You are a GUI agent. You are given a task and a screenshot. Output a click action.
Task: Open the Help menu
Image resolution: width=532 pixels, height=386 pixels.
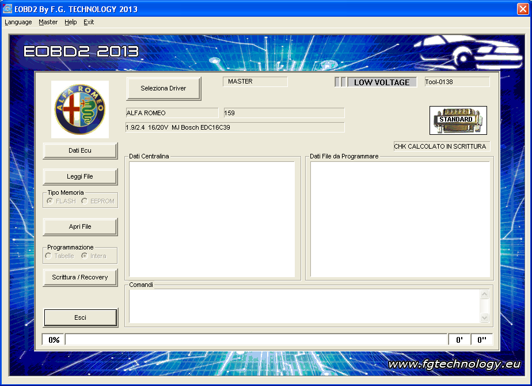(x=70, y=22)
